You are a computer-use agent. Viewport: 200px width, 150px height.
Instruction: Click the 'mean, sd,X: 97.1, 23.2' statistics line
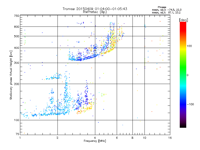166,12
